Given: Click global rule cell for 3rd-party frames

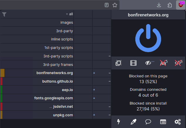Looking at the screenshot, I should point(83,65).
